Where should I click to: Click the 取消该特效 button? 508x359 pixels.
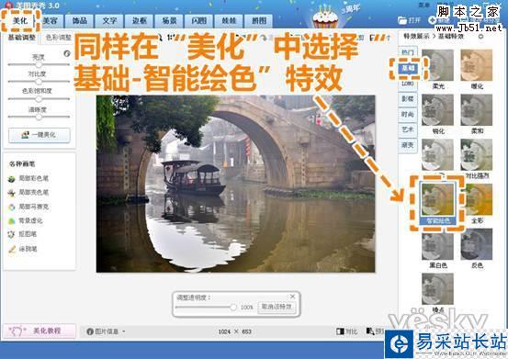click(277, 307)
